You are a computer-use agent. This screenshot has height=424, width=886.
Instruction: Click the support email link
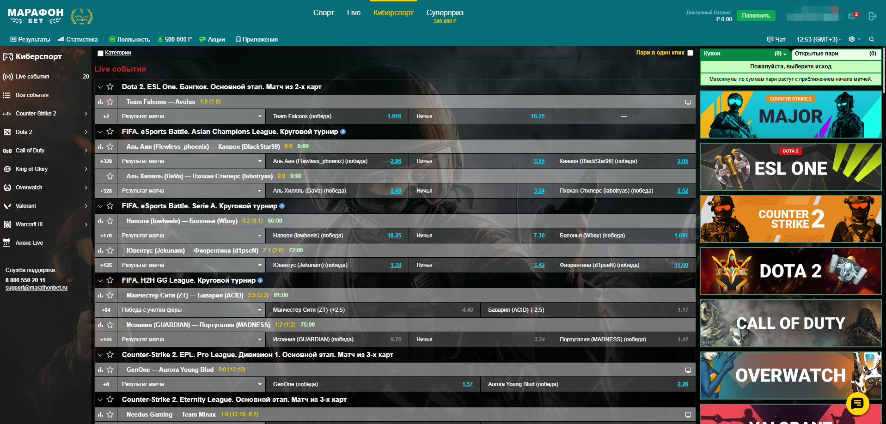point(37,288)
